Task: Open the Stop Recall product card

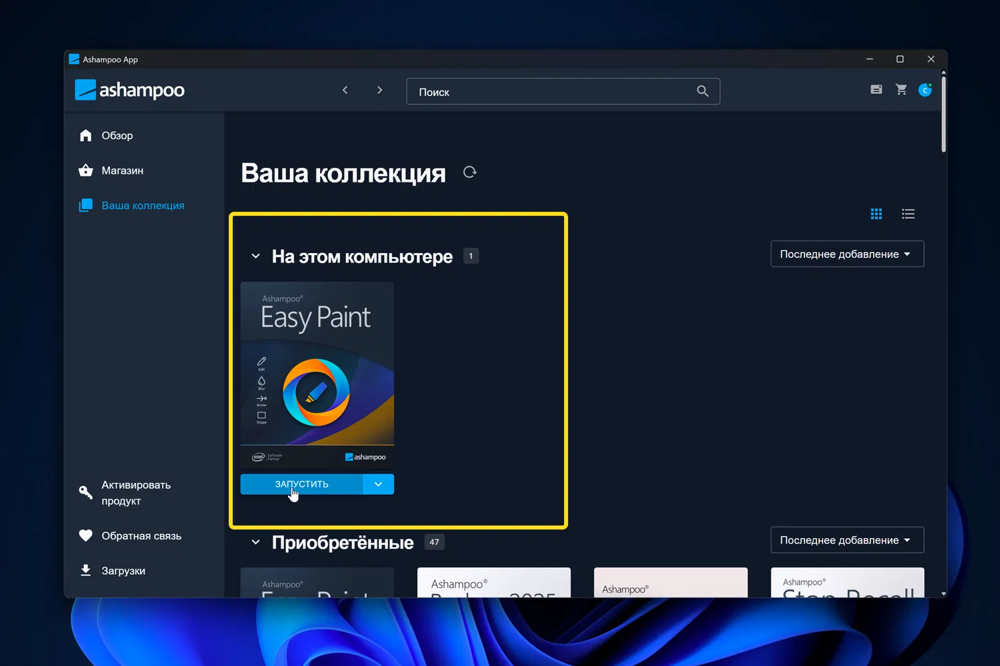Action: tap(847, 583)
